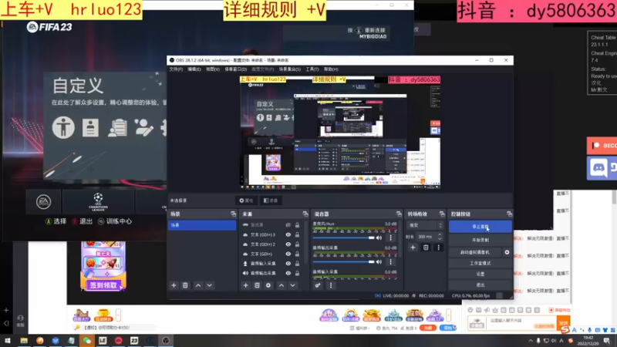Click the 签到领取 banner button
617x347 pixels.
pyautogui.click(x=103, y=285)
